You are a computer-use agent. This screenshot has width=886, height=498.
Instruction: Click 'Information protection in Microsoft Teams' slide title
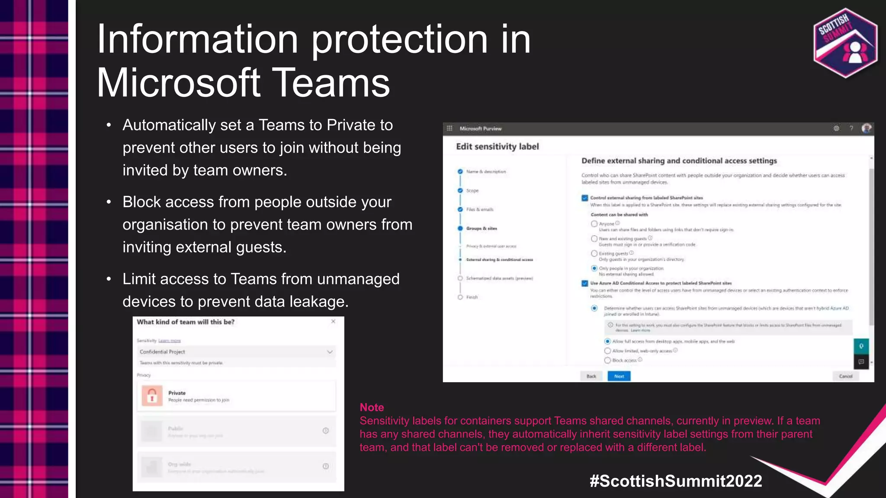pos(313,61)
